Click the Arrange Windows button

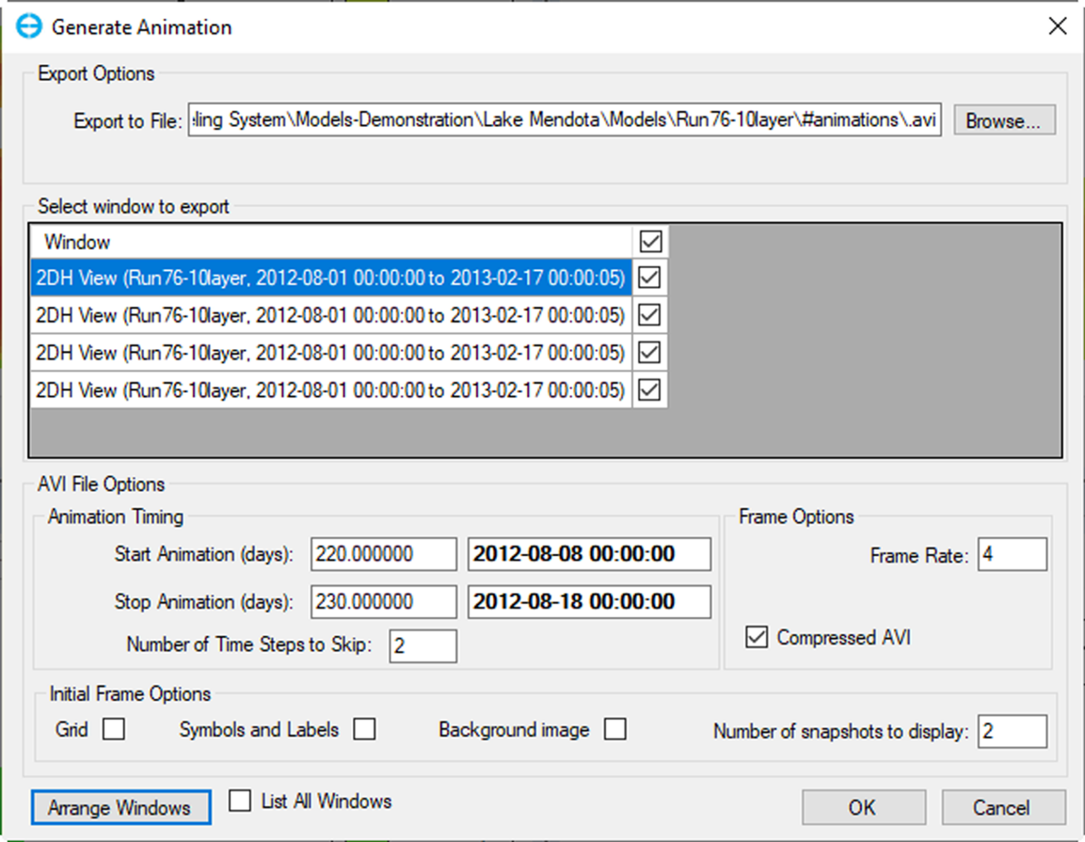pyautogui.click(x=120, y=808)
